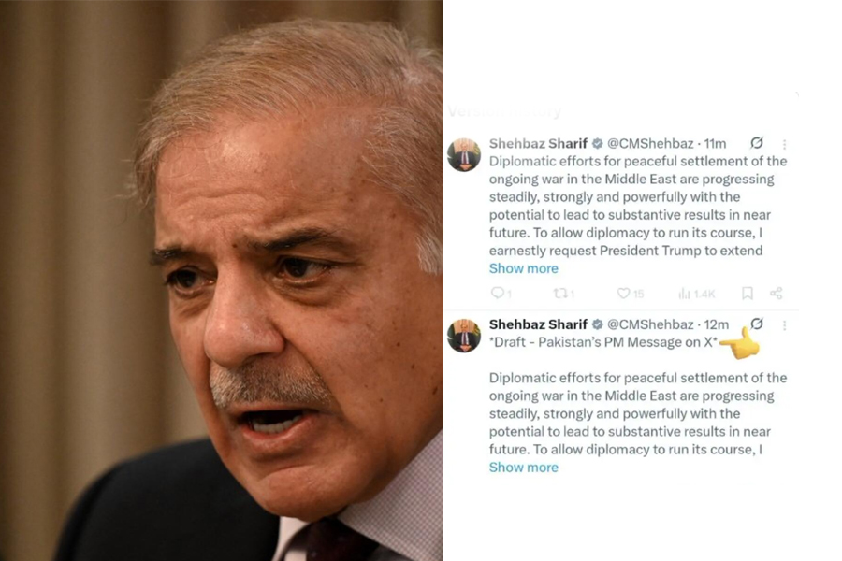Like the first tweet via the heart icon
This screenshot has width=842, height=561.
point(623,293)
